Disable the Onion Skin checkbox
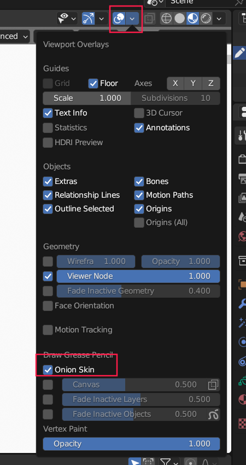Viewport: 246px width, 465px height. coord(48,370)
